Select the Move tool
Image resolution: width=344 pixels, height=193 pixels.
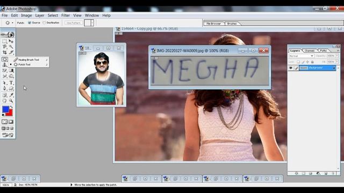(11, 41)
